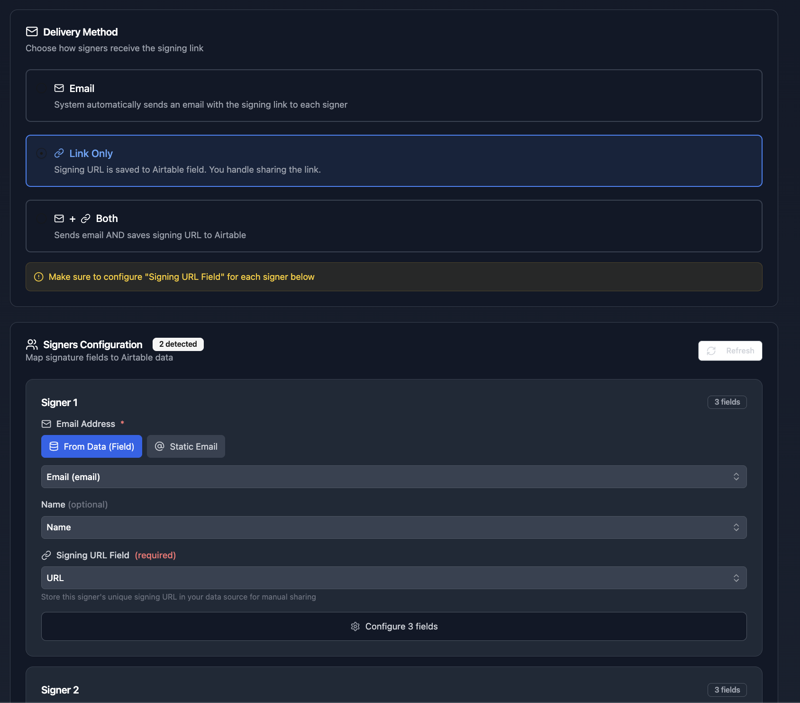Open the Signing URL Field dropdown
Viewport: 800px width, 703px height.
click(x=393, y=578)
